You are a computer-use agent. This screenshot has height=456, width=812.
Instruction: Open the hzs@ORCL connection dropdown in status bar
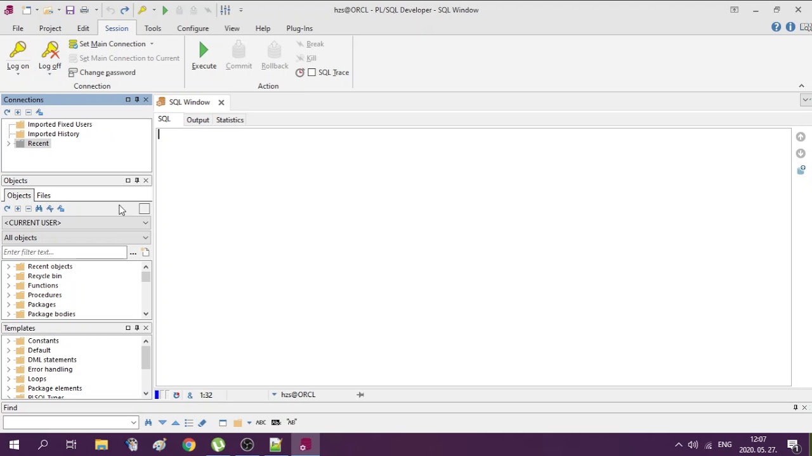coord(274,395)
